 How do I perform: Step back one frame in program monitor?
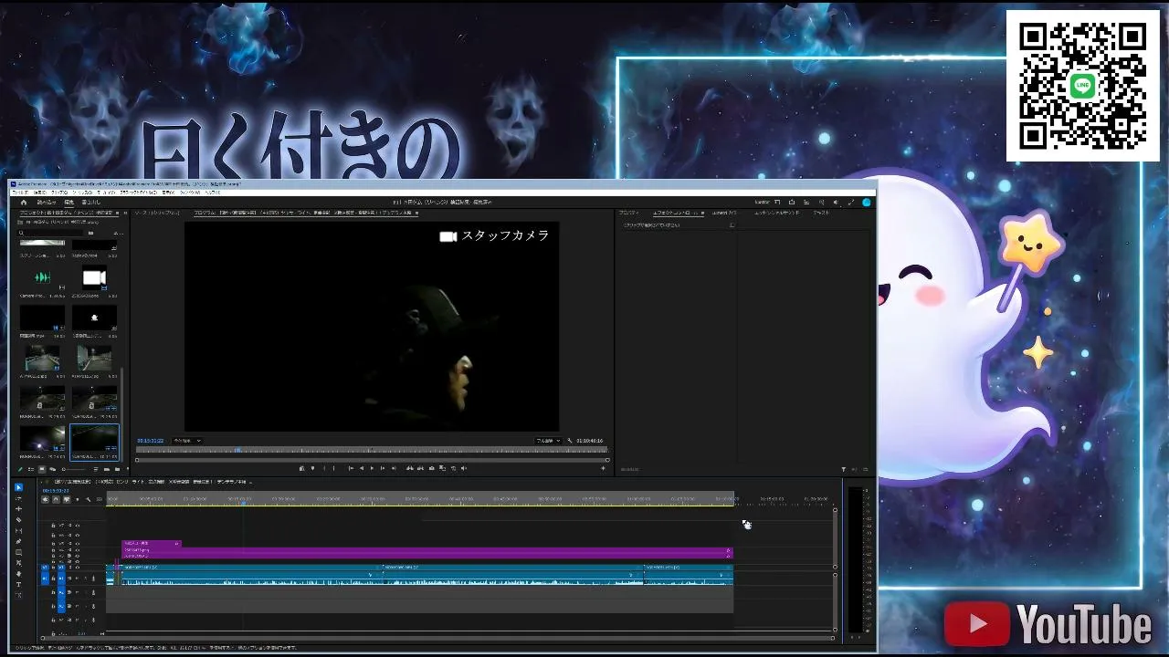point(362,468)
